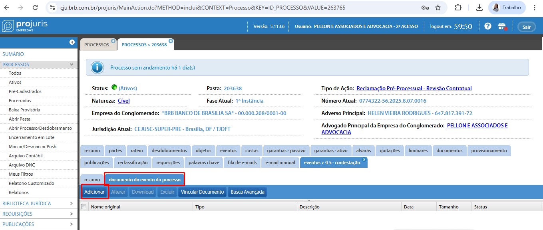Reload the page in browser
543x230 pixels.
(35, 8)
